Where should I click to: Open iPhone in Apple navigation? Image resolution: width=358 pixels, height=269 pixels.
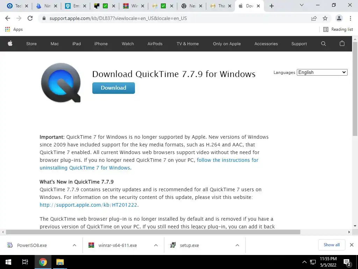(x=101, y=44)
